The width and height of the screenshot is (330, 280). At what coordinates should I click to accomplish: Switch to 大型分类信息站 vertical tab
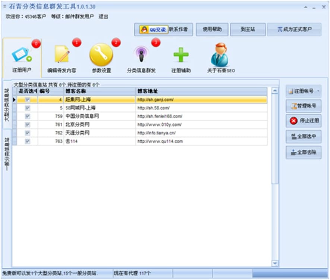(x=7, y=105)
